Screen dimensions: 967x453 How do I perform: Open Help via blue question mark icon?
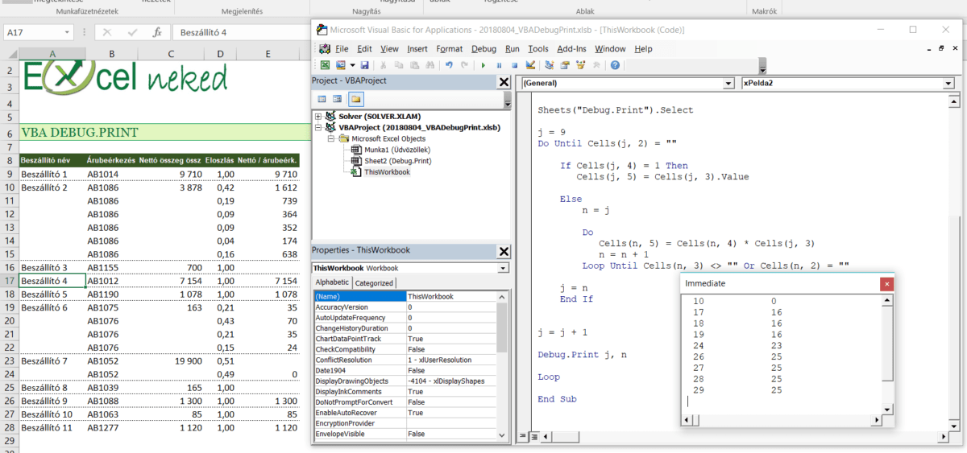pyautogui.click(x=615, y=65)
